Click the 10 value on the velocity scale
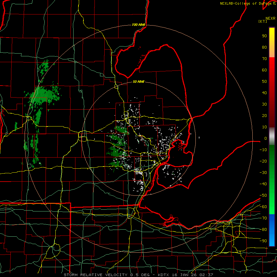277x277 pixels. click(264, 127)
